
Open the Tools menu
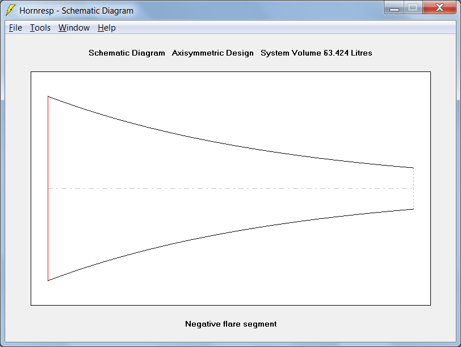pos(40,28)
